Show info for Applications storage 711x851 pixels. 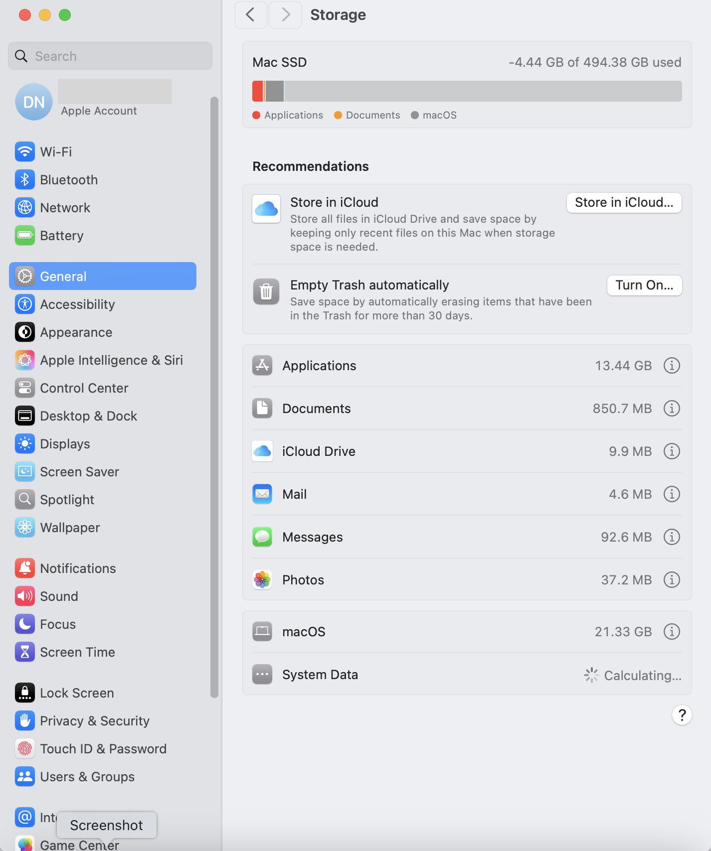pyautogui.click(x=672, y=366)
